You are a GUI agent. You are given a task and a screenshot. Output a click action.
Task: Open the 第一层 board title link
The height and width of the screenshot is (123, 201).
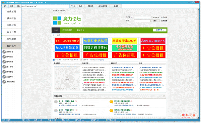(66, 101)
